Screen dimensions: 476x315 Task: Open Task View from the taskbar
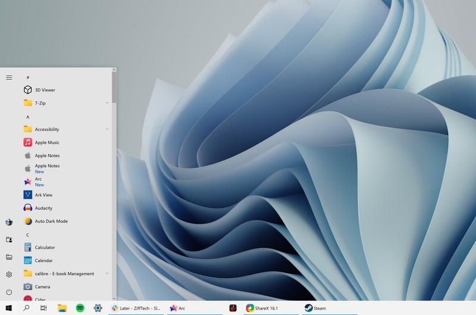43,308
